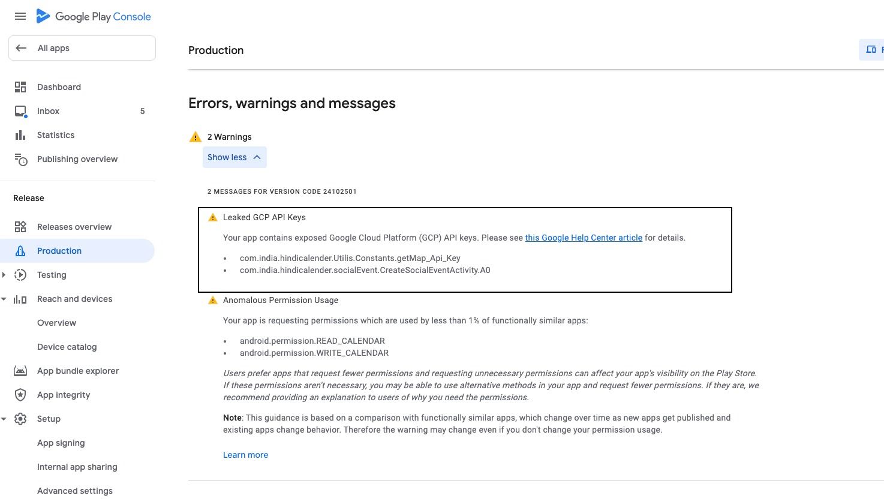
Task: Click the Production rocket icon
Action: tap(20, 251)
